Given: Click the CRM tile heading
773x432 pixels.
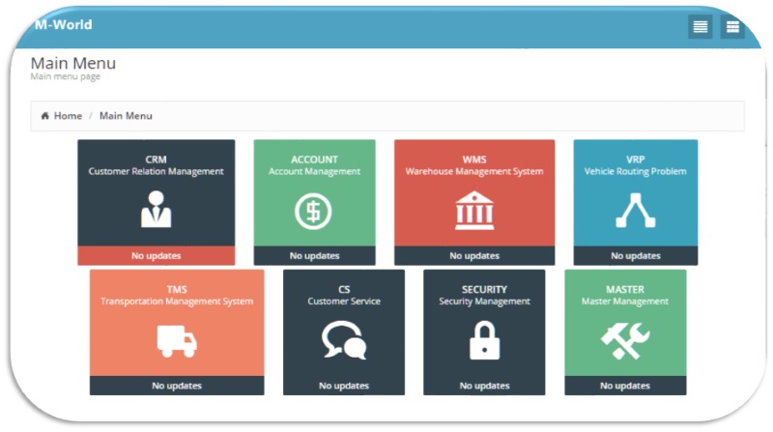Looking at the screenshot, I should pyautogui.click(x=157, y=159).
